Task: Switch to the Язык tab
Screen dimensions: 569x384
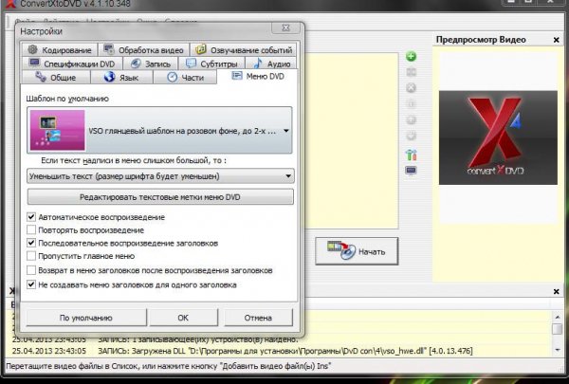Action: (121, 78)
